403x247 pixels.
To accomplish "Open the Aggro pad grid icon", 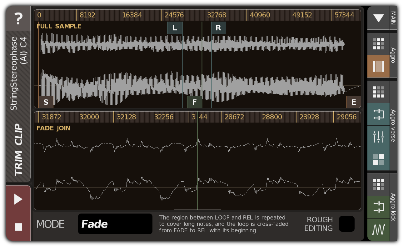I will (378, 44).
